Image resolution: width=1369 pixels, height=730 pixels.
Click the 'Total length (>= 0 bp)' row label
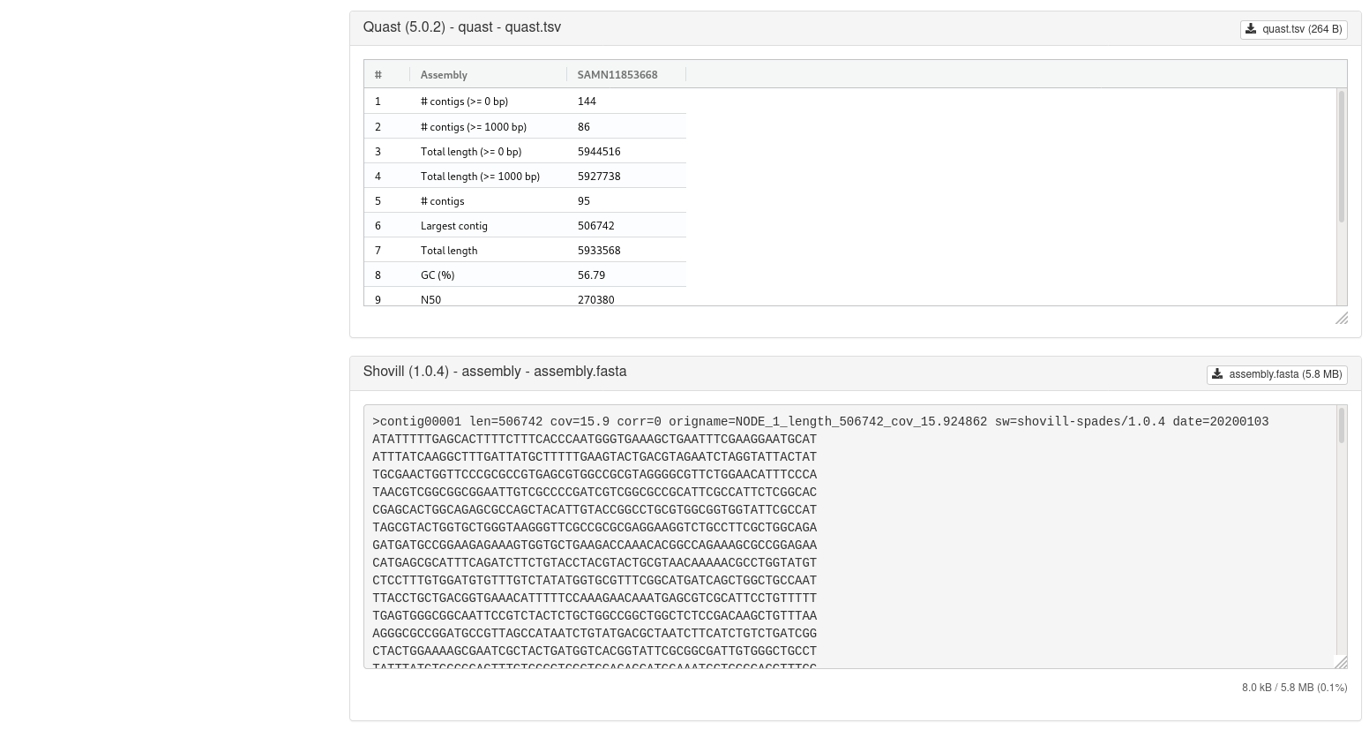click(471, 151)
